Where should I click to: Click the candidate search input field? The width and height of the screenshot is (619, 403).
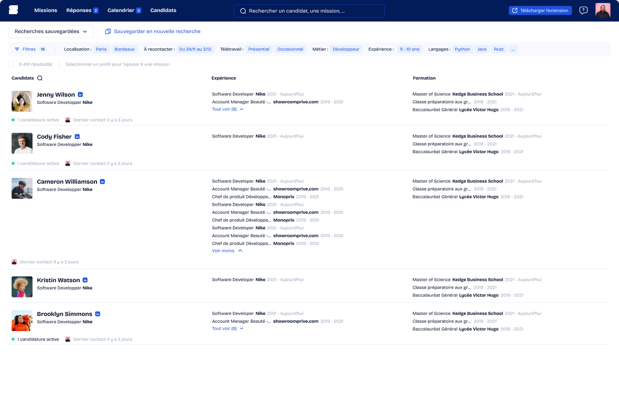tap(309, 10)
